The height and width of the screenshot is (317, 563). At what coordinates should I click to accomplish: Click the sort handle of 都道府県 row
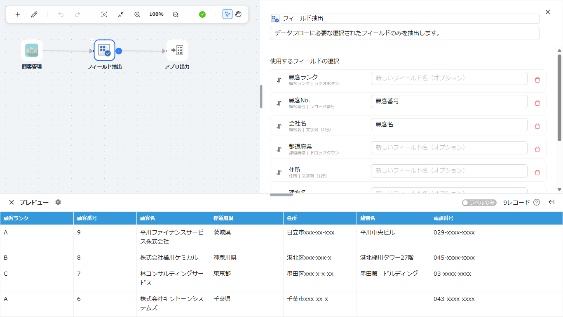pos(279,149)
